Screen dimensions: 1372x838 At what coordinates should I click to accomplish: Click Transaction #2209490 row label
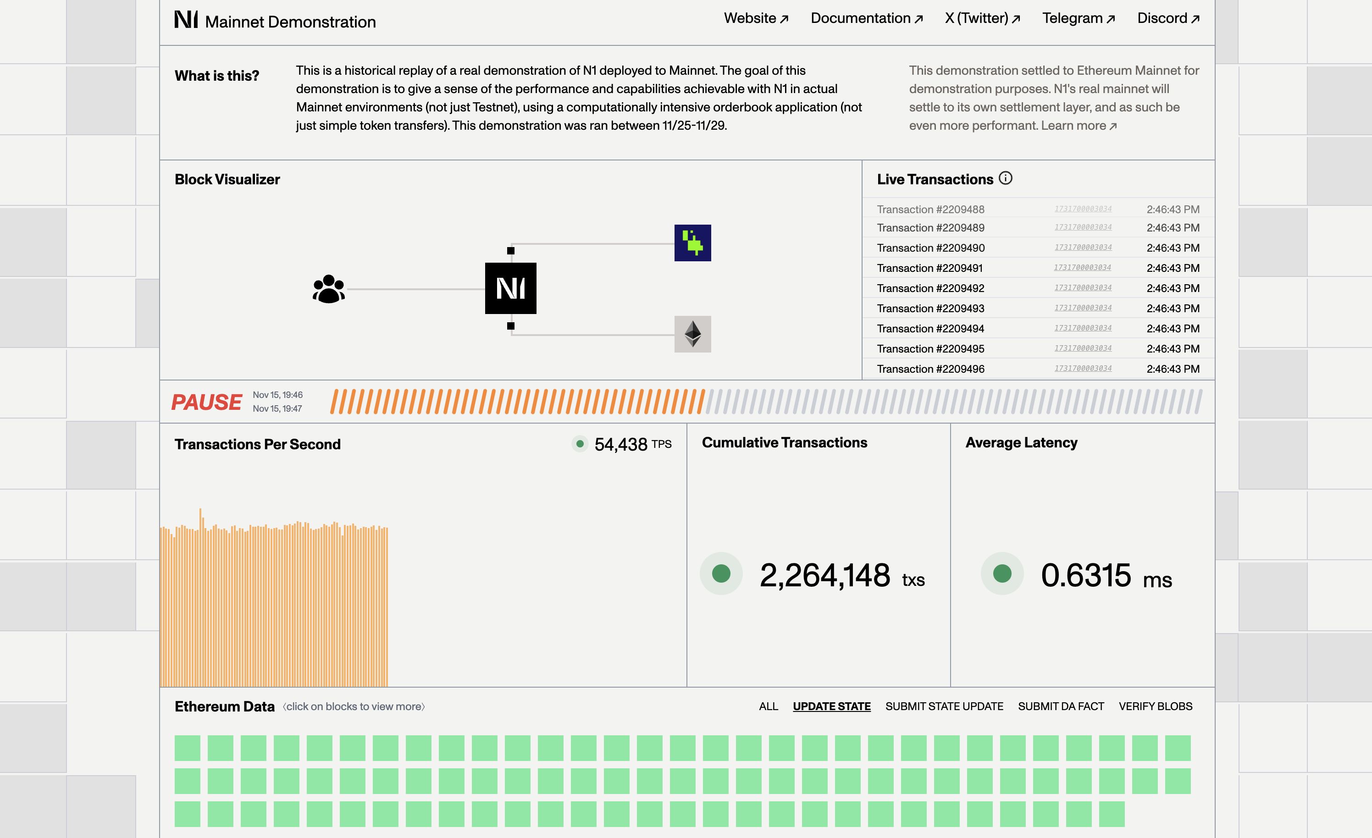coord(930,248)
